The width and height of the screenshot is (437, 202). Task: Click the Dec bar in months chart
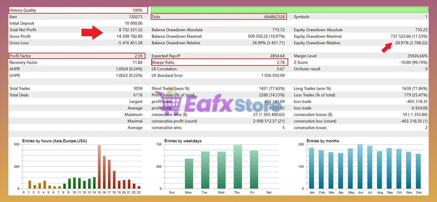point(419,171)
